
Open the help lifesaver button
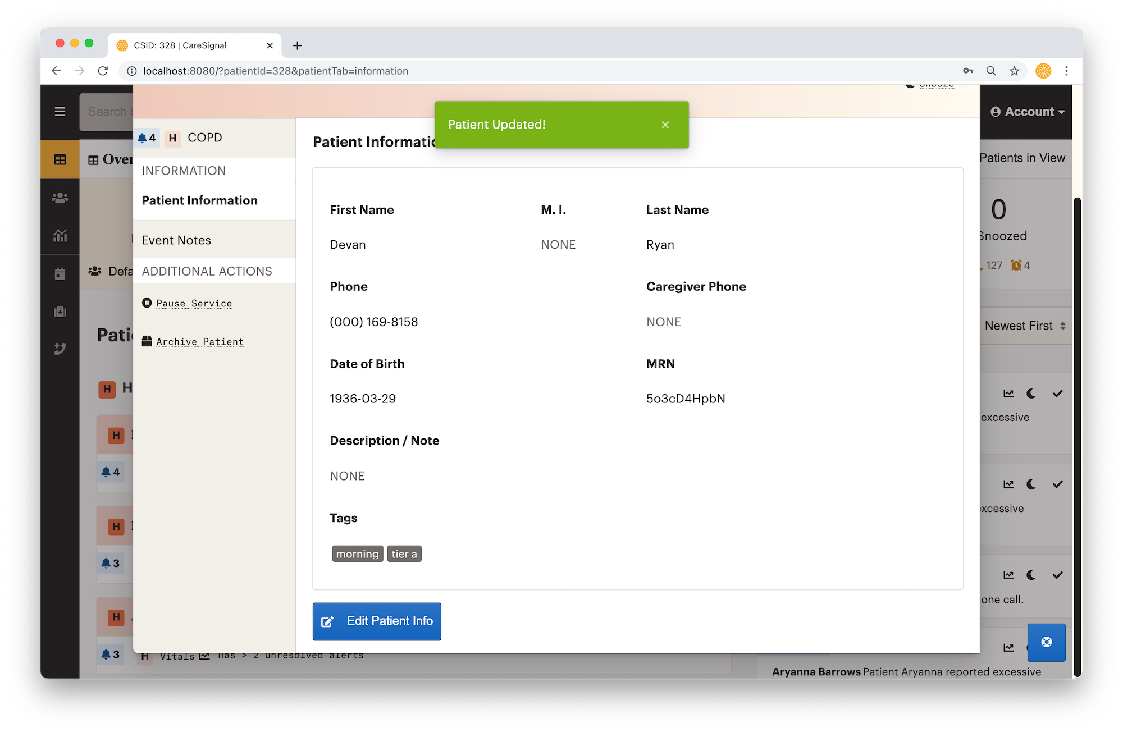click(x=1046, y=642)
